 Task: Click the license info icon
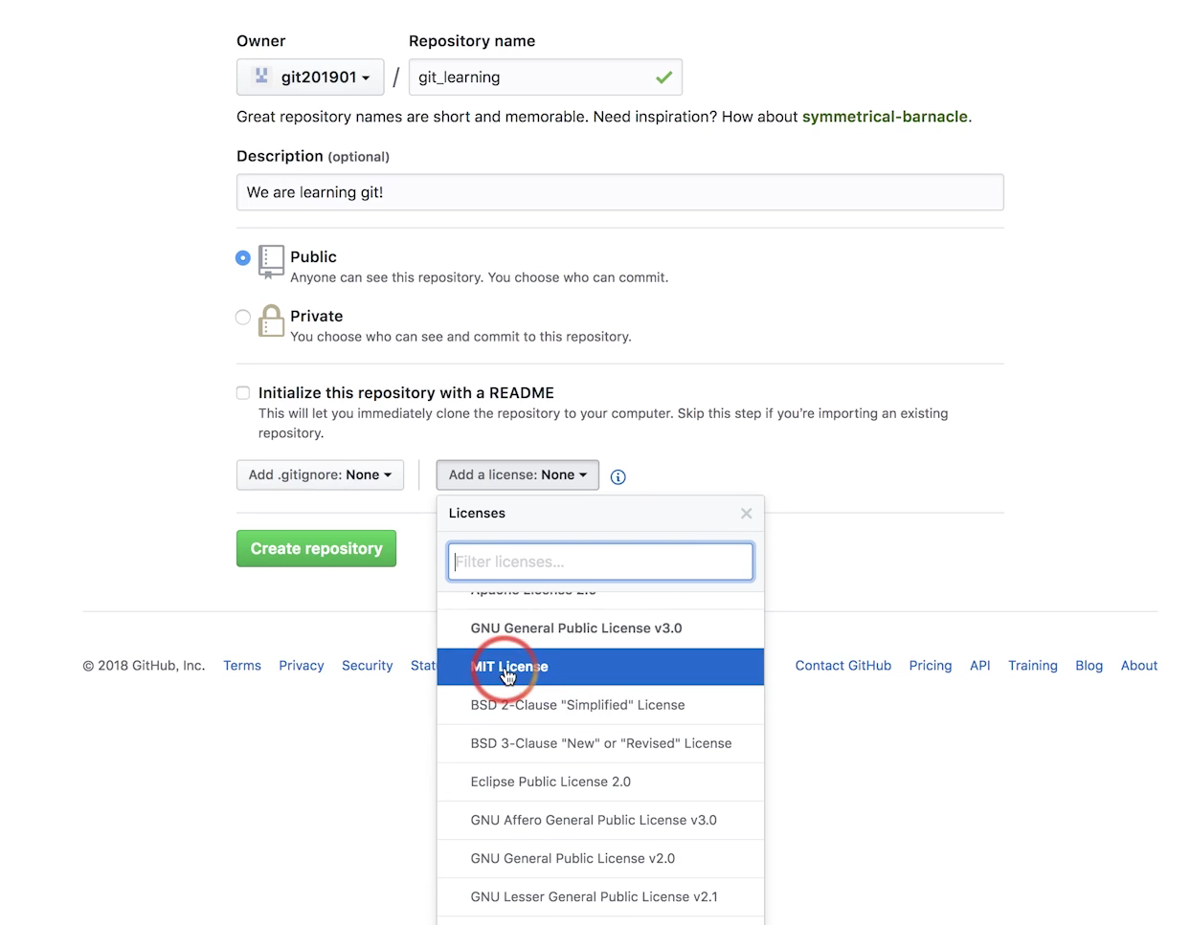(618, 476)
